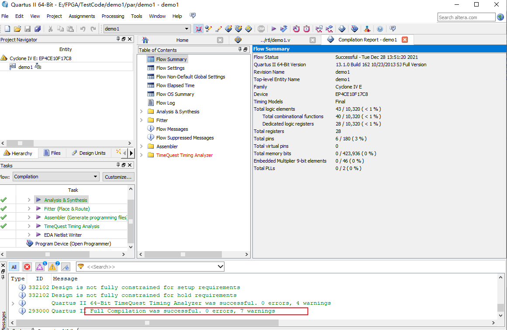This screenshot has height=330, width=507.
Task: Expand the TimeQuest Timing Analyzer message row
Action: coord(13,303)
